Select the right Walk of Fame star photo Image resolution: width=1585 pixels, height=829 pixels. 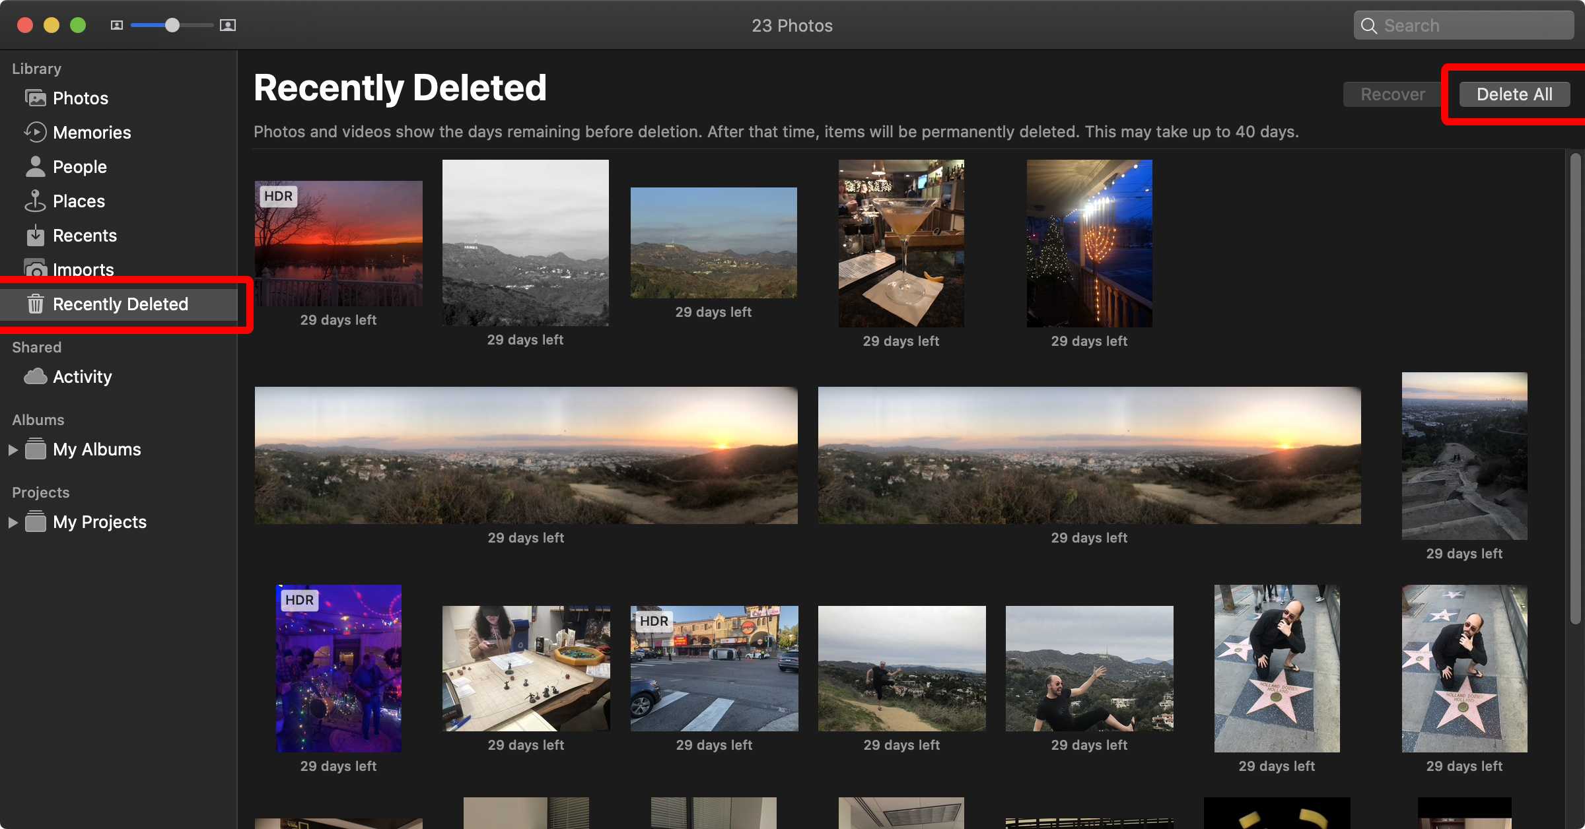(1465, 669)
